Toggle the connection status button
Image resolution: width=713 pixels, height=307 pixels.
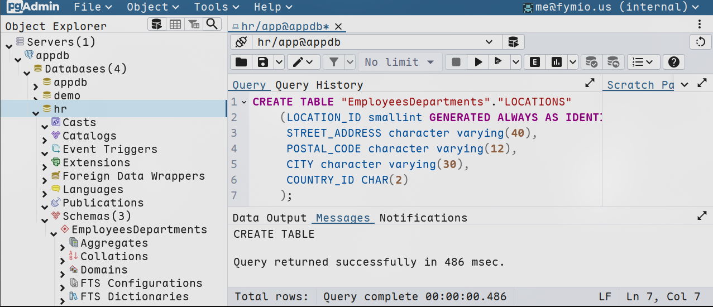tap(241, 42)
